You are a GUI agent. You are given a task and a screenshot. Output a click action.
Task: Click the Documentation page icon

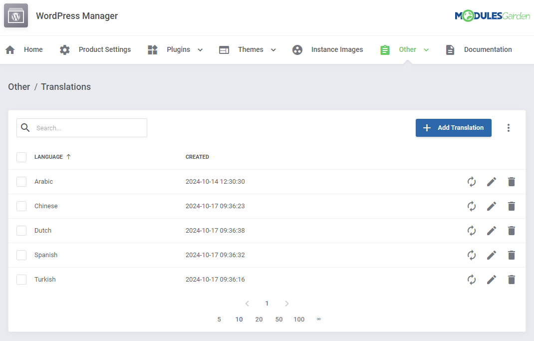[x=450, y=50]
